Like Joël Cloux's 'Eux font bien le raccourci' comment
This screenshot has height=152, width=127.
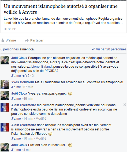16,150
